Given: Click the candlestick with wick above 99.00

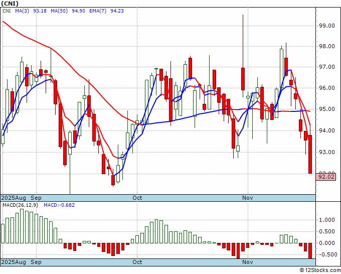Looking at the screenshot, I should click(243, 79).
